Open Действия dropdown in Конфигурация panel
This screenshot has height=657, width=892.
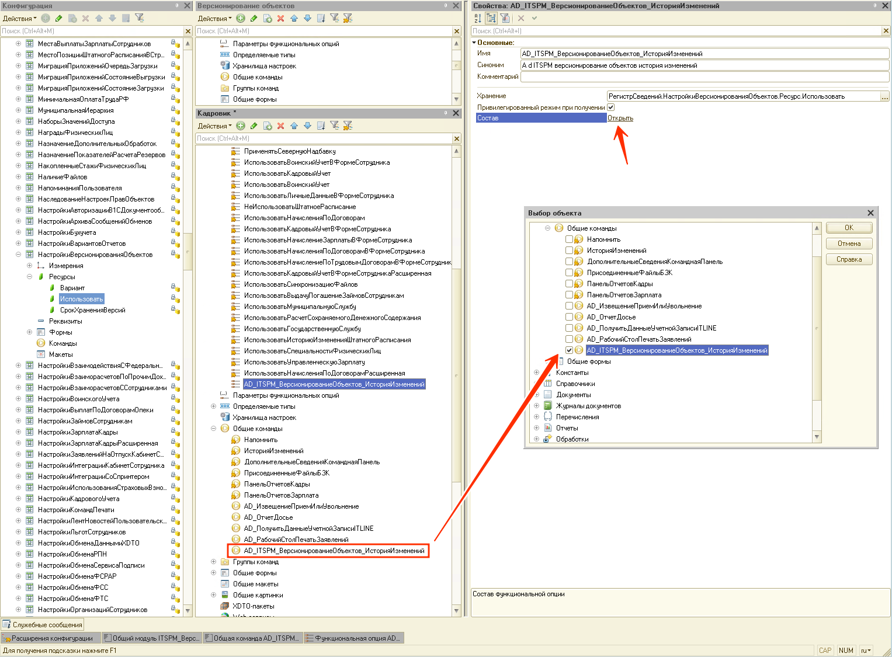(x=19, y=18)
